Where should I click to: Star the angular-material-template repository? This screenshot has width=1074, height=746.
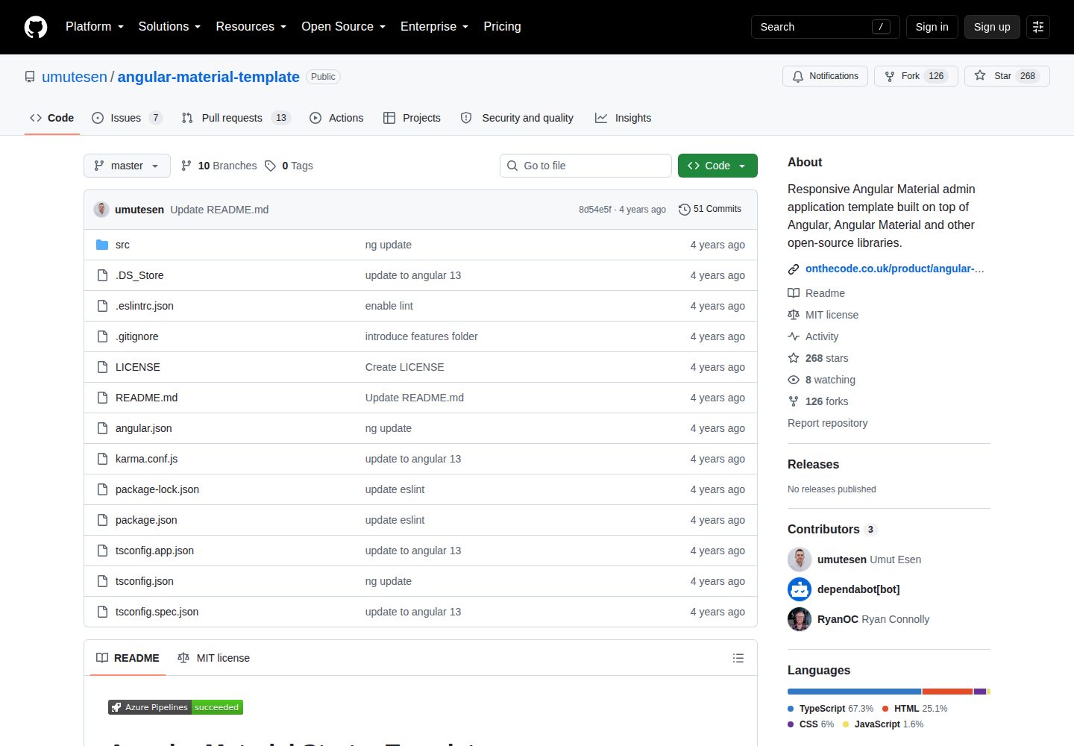click(1007, 76)
